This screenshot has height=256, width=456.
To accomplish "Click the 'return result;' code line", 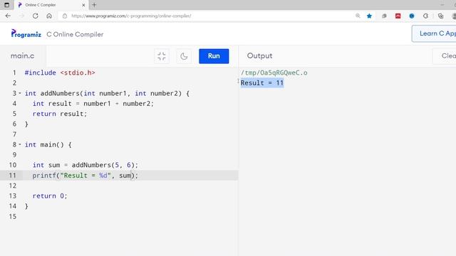I will pyautogui.click(x=60, y=114).
